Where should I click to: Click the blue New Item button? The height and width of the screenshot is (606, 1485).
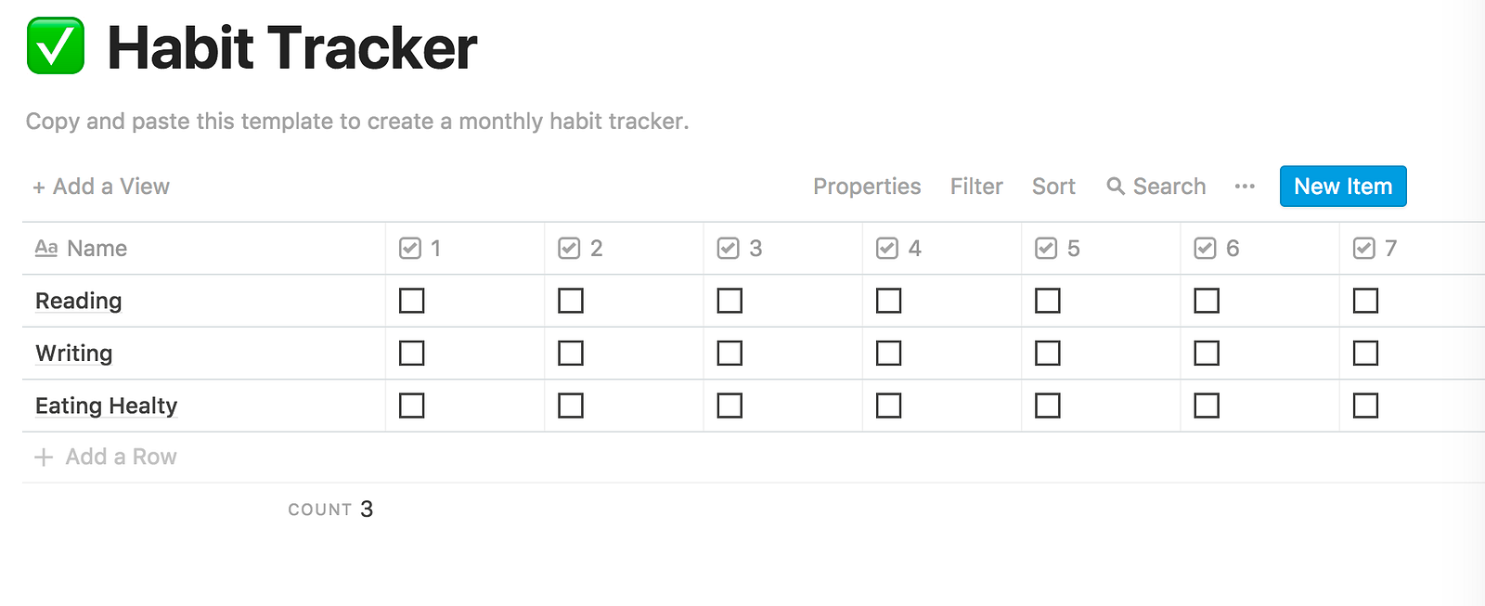pos(1343,187)
